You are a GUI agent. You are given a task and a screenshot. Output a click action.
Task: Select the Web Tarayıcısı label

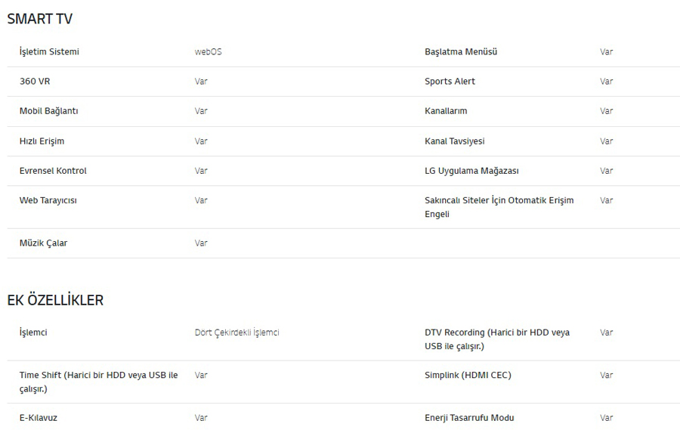48,200
